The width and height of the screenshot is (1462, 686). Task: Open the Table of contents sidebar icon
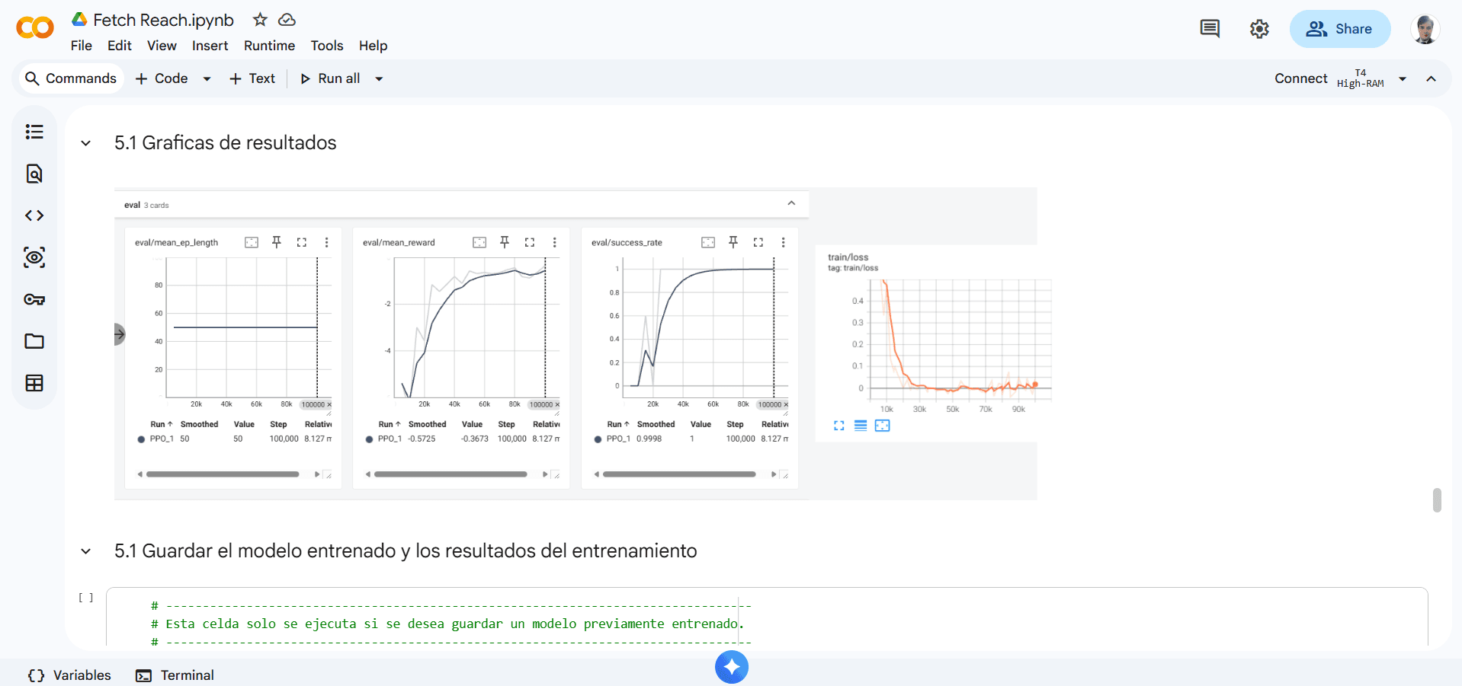tap(34, 132)
